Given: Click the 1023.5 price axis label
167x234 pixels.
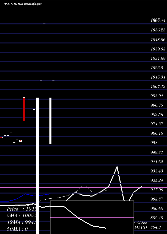Looking at the screenshot, I should [157, 68].
